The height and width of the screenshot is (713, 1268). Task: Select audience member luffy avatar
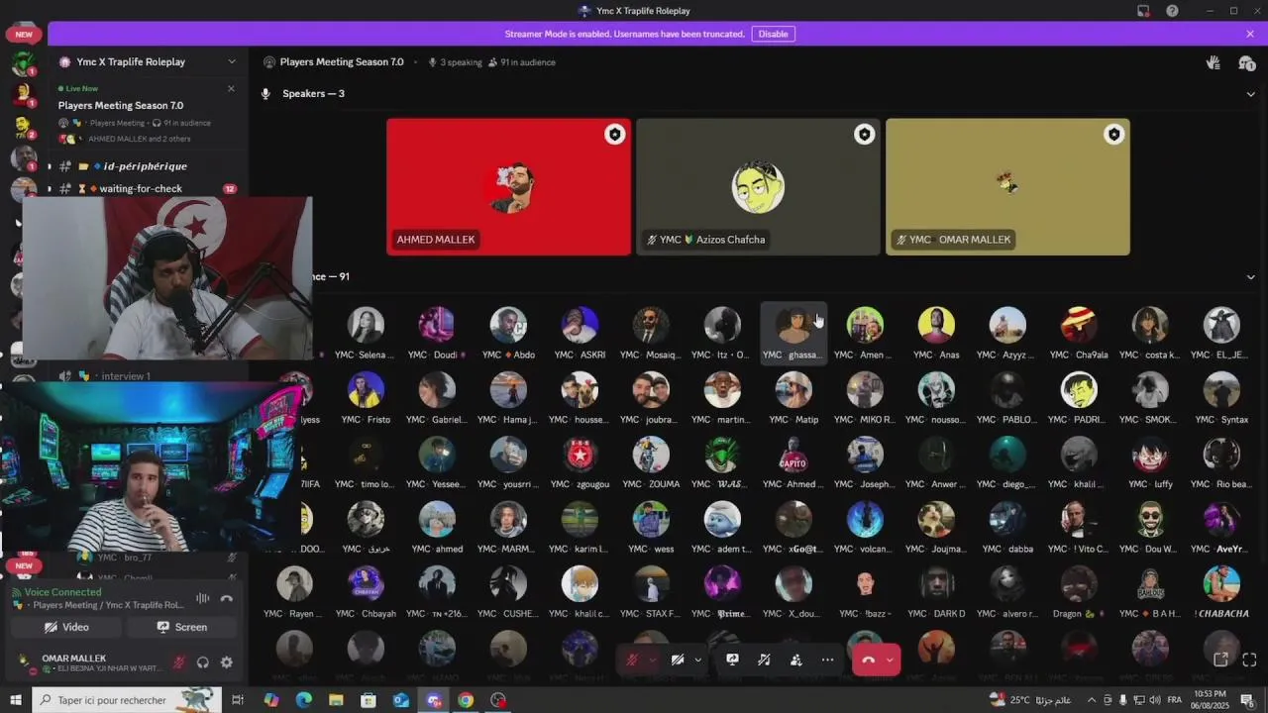(1150, 456)
